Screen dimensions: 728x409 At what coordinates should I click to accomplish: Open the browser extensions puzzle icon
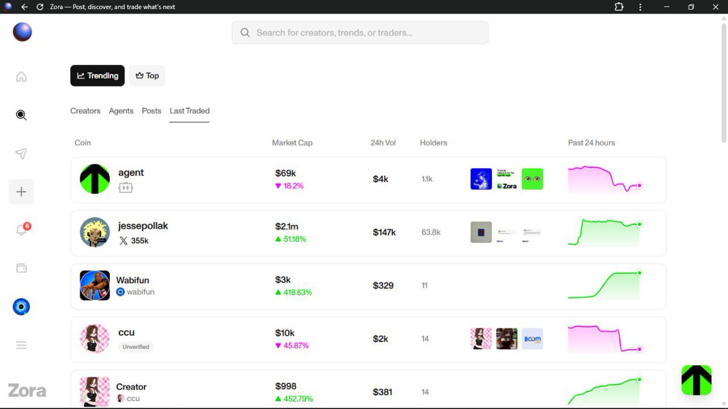click(619, 7)
